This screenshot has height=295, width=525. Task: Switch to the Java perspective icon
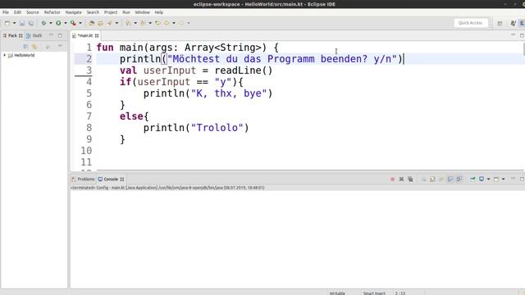coord(513,24)
